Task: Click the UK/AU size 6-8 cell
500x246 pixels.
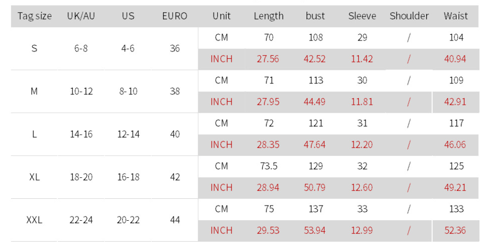Action: [x=81, y=48]
